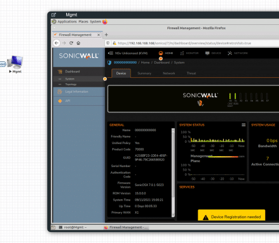Click the MONITOR chart icon
Screen dimensions: 279x243
182,53
